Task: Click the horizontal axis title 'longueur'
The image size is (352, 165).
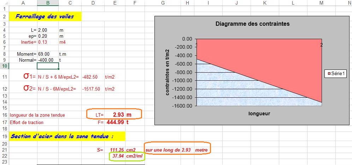Action: pyautogui.click(x=259, y=114)
